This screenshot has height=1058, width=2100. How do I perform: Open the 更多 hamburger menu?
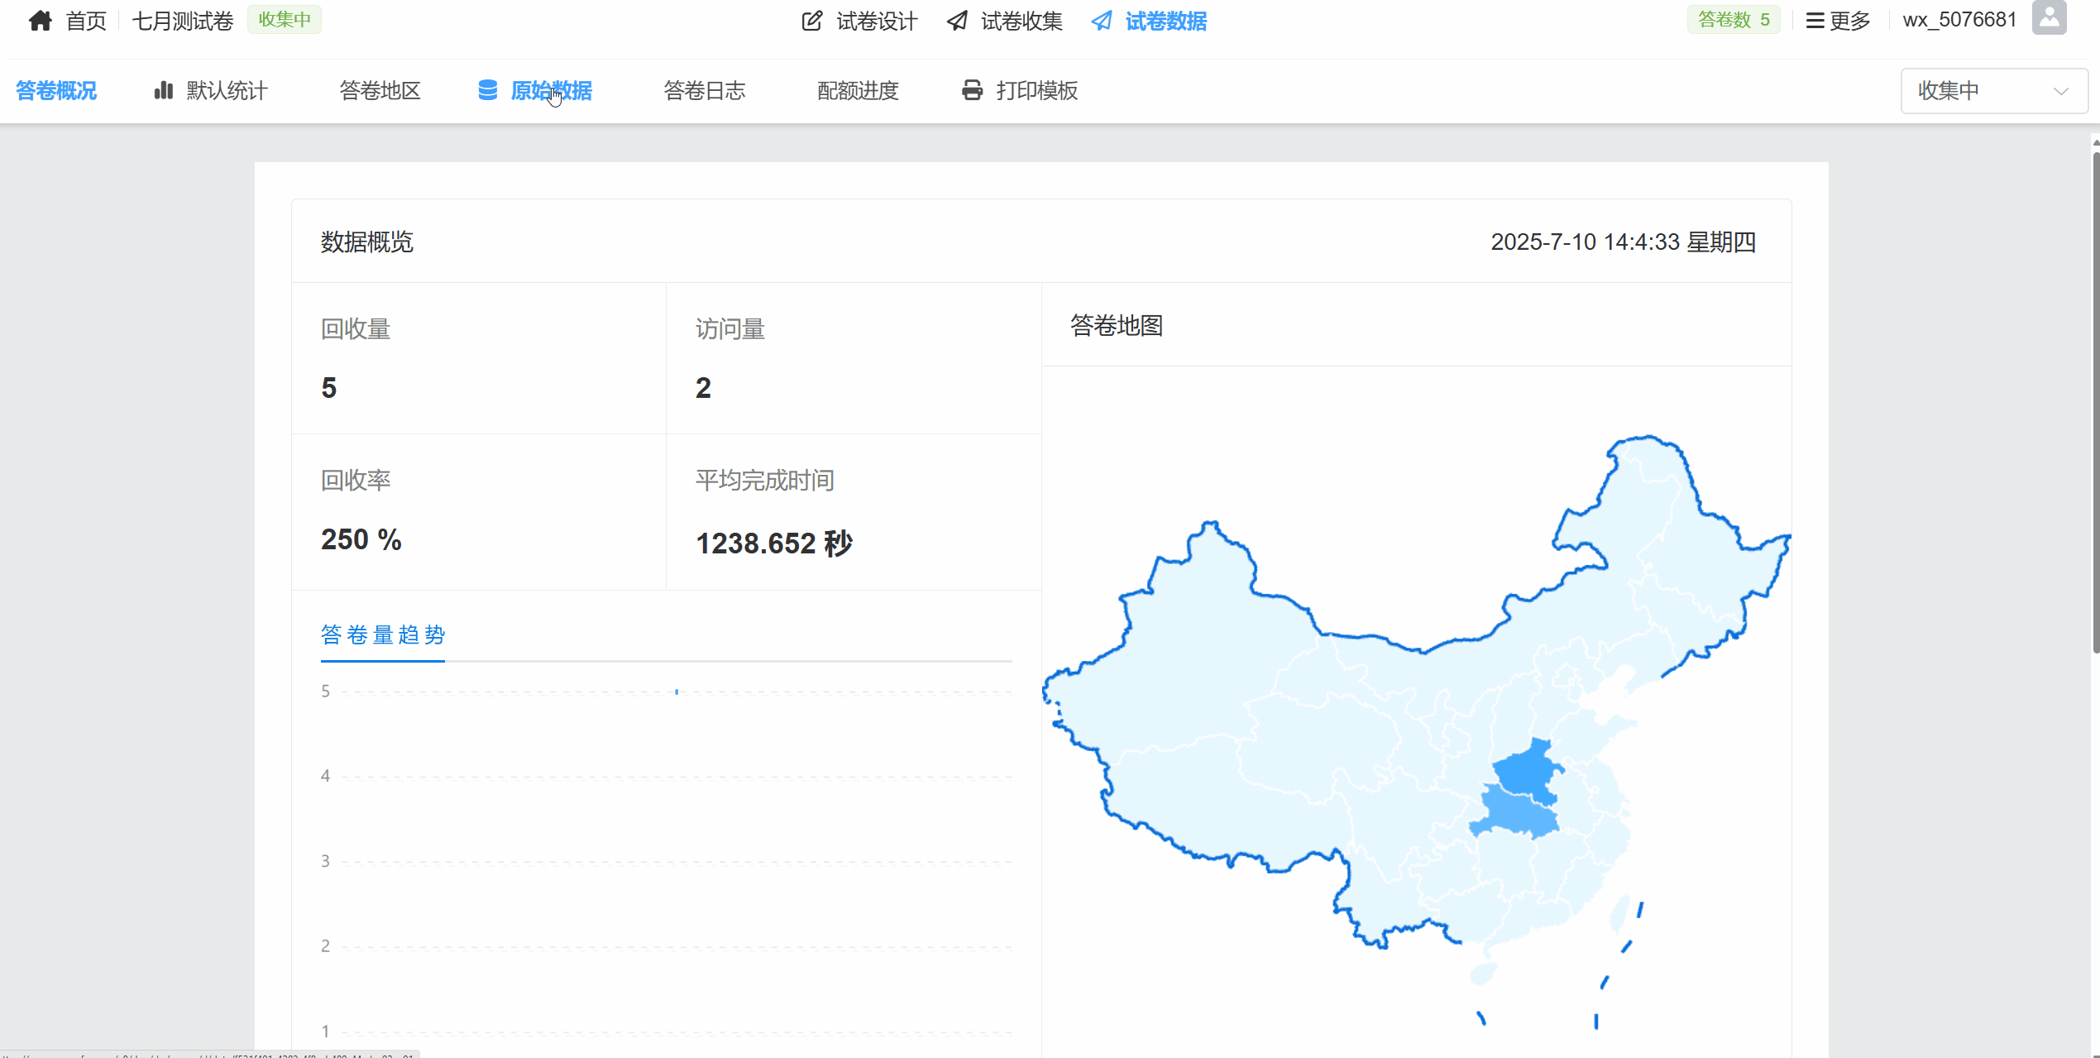[x=1838, y=21]
